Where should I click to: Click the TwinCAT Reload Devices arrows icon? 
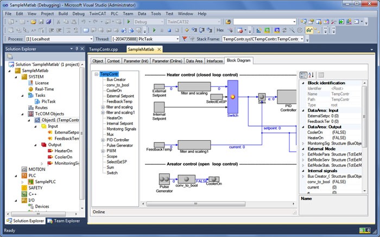284,30
